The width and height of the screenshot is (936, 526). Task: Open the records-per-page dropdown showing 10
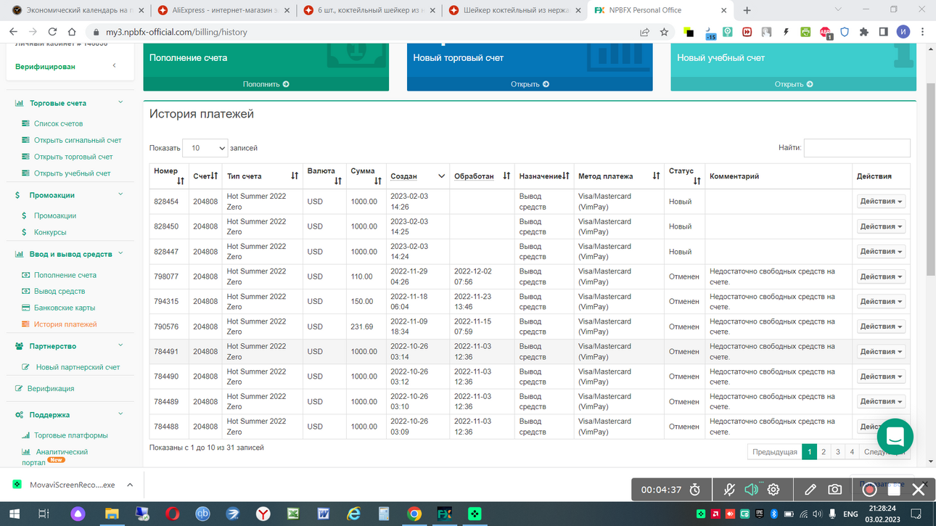pos(205,148)
